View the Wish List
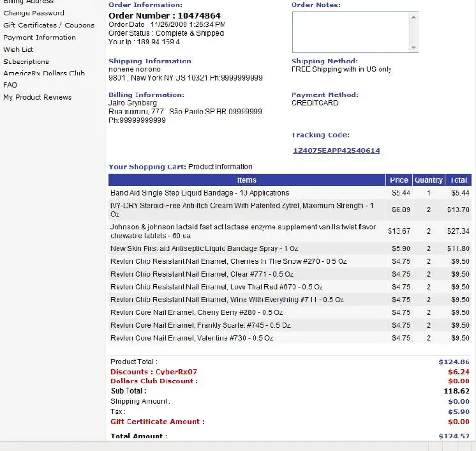The height and width of the screenshot is (451, 476). tap(18, 49)
